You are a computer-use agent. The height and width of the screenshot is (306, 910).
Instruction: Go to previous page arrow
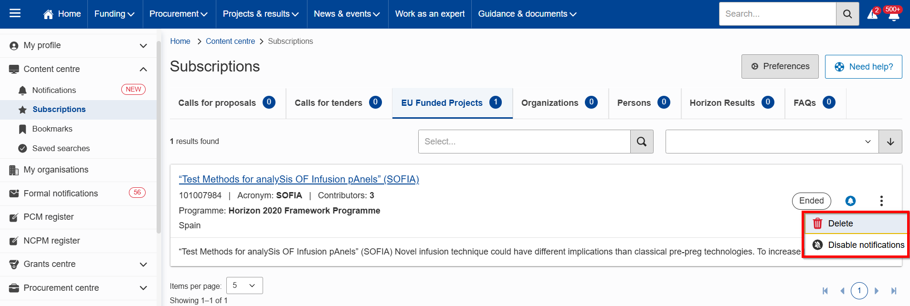click(x=842, y=291)
